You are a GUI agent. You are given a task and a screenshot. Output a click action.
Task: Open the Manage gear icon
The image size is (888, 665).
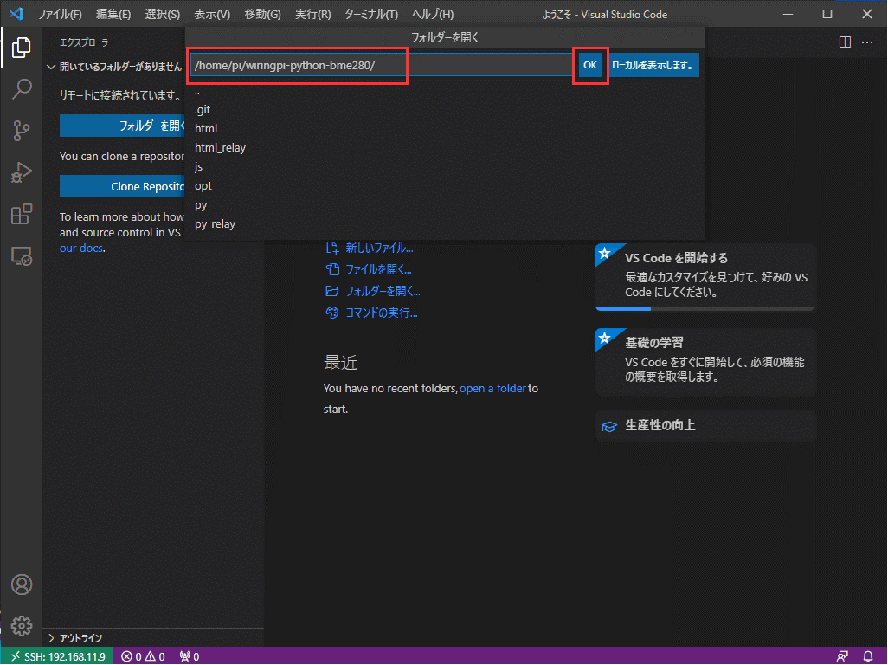click(x=22, y=626)
